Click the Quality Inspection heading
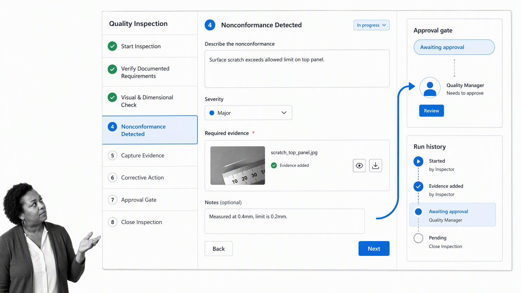The height and width of the screenshot is (293, 521). [x=138, y=24]
